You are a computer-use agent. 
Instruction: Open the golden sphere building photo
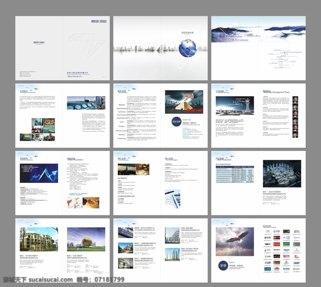[x=86, y=239]
